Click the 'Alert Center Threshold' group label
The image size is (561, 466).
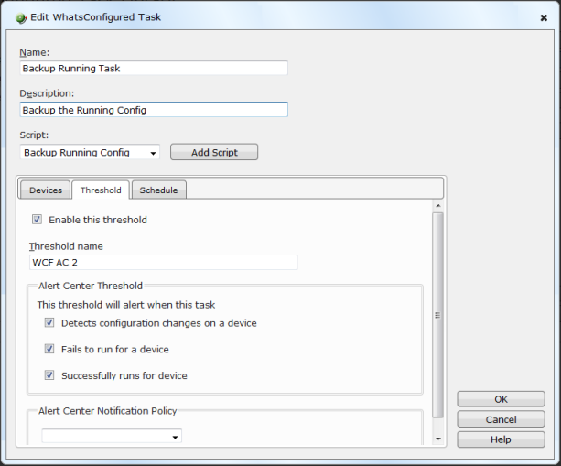(x=91, y=286)
